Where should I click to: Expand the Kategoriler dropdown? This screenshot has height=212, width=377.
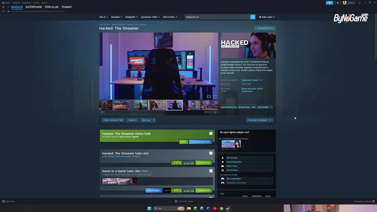point(131,17)
